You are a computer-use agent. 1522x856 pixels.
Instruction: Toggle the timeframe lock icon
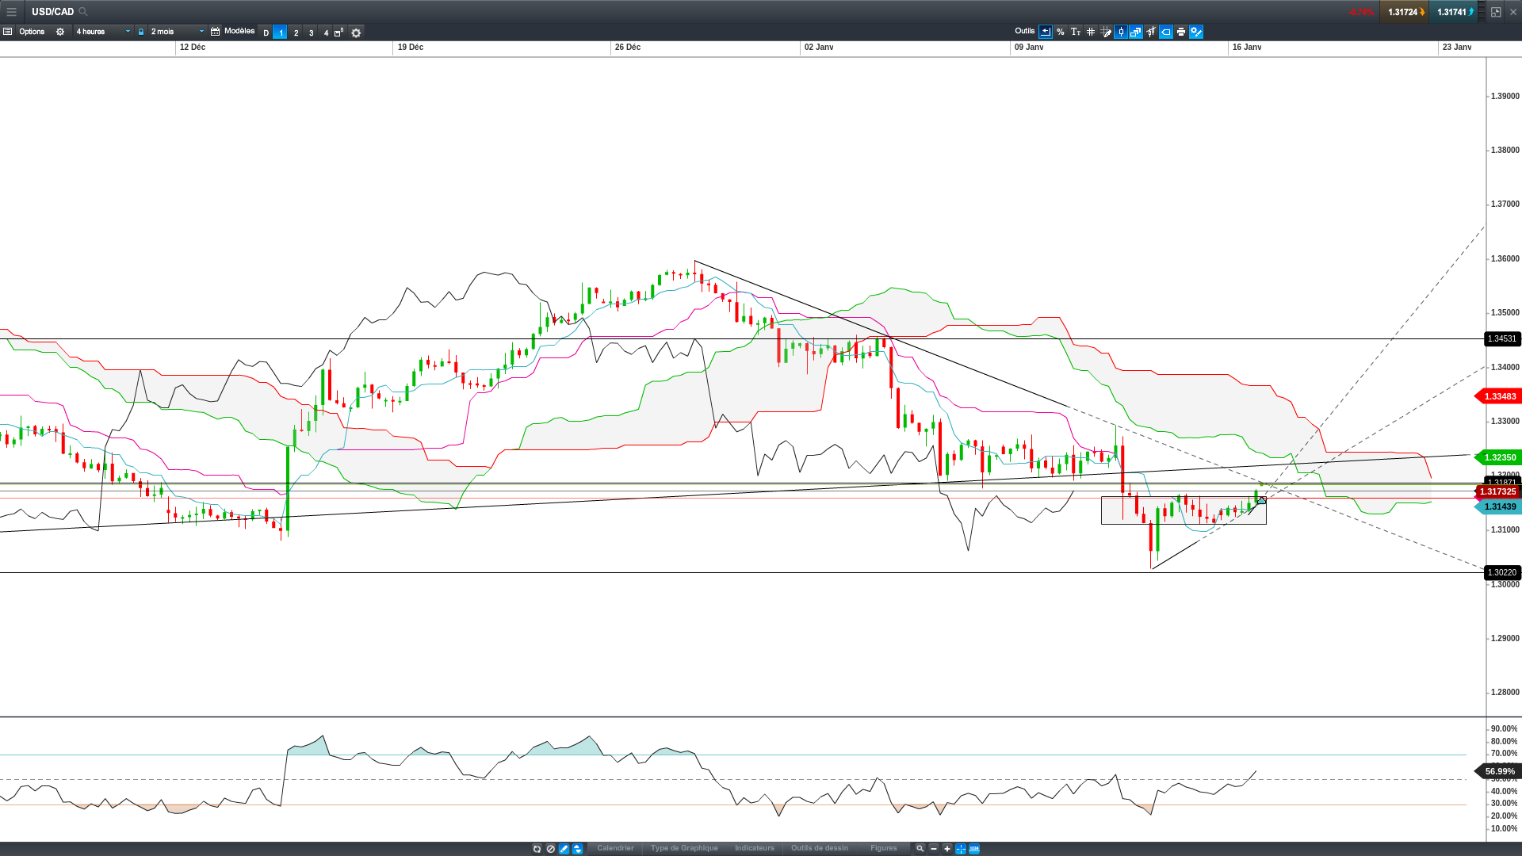[x=141, y=32]
